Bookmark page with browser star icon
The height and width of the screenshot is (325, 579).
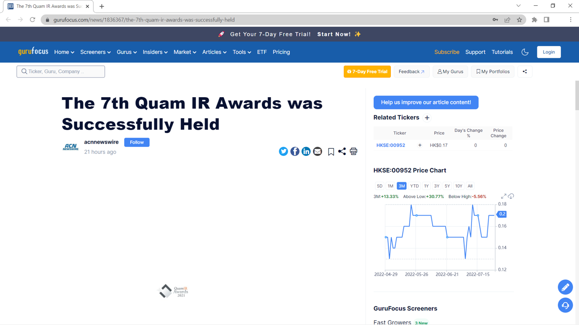click(x=519, y=20)
